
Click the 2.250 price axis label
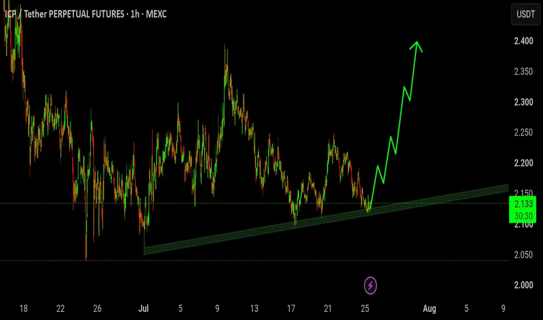tap(523, 133)
